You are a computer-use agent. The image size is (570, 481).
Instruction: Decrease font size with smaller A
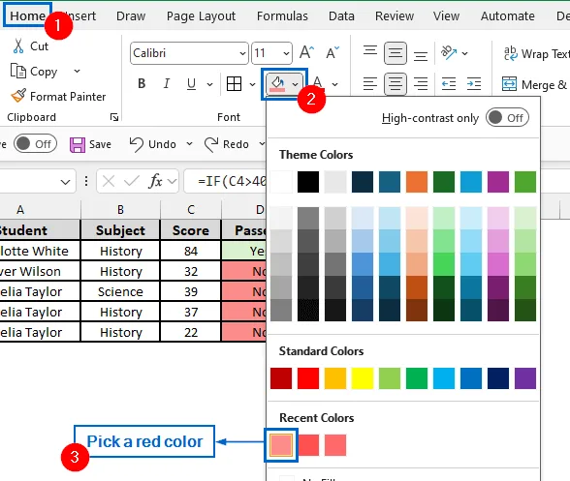(x=332, y=53)
